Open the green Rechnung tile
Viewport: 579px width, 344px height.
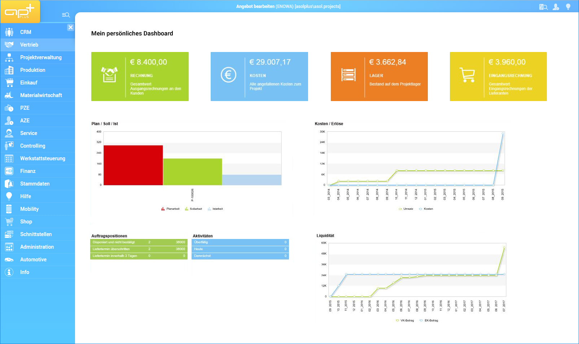tap(140, 77)
